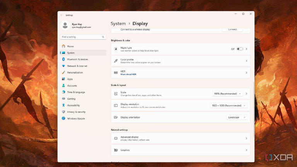
Task: Toggle the Night light switch
Action: point(240,49)
